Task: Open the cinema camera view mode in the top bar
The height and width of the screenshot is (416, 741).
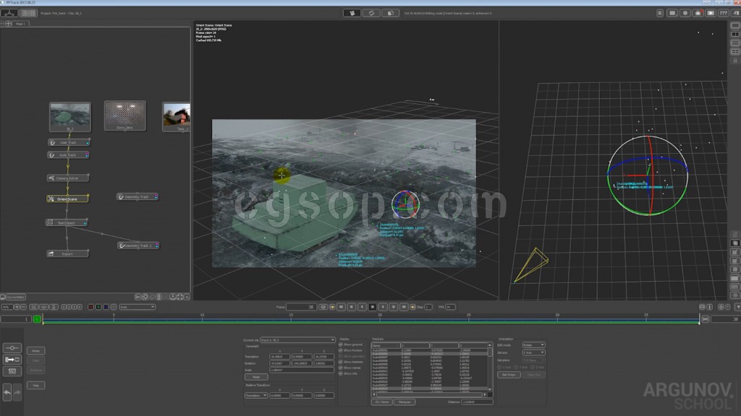Action: (x=352, y=13)
